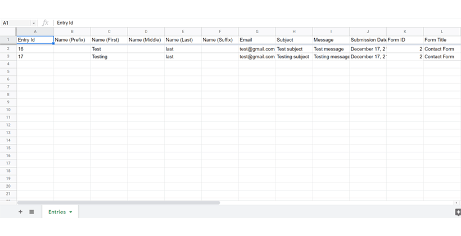Viewport: 461px width, 236px height.
Task: Select the Name (Middle) cell
Action: (146, 40)
